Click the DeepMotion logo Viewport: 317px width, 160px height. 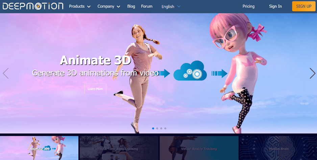[33, 6]
